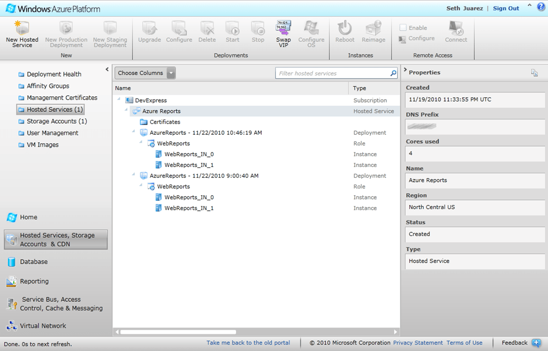Click the Delete deployment icon
548x351 pixels.
pyautogui.click(x=207, y=28)
